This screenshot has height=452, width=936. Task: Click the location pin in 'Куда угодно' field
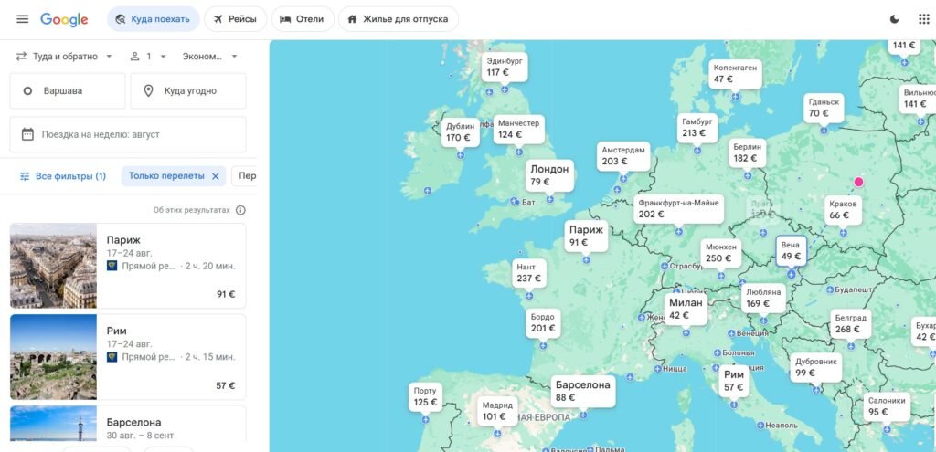(149, 90)
